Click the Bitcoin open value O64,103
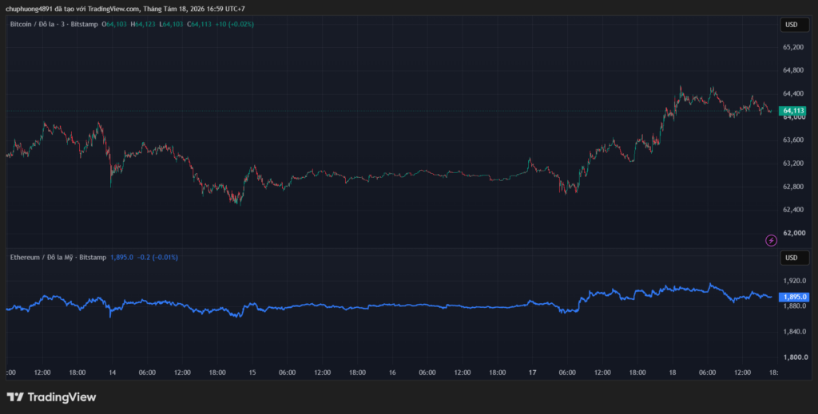The width and height of the screenshot is (818, 414). tap(114, 24)
